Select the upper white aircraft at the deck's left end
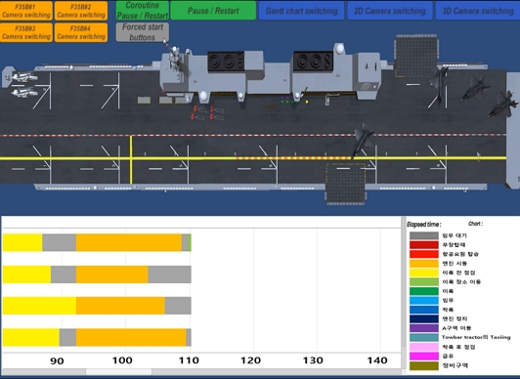The height and width of the screenshot is (379, 520). point(23,77)
